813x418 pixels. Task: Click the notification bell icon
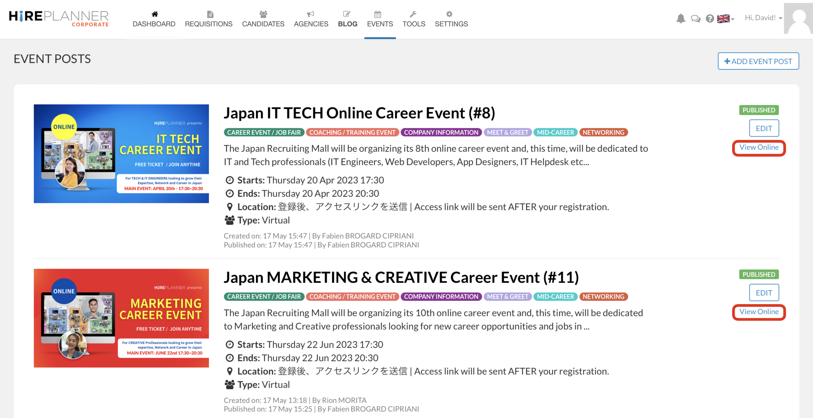pos(680,18)
